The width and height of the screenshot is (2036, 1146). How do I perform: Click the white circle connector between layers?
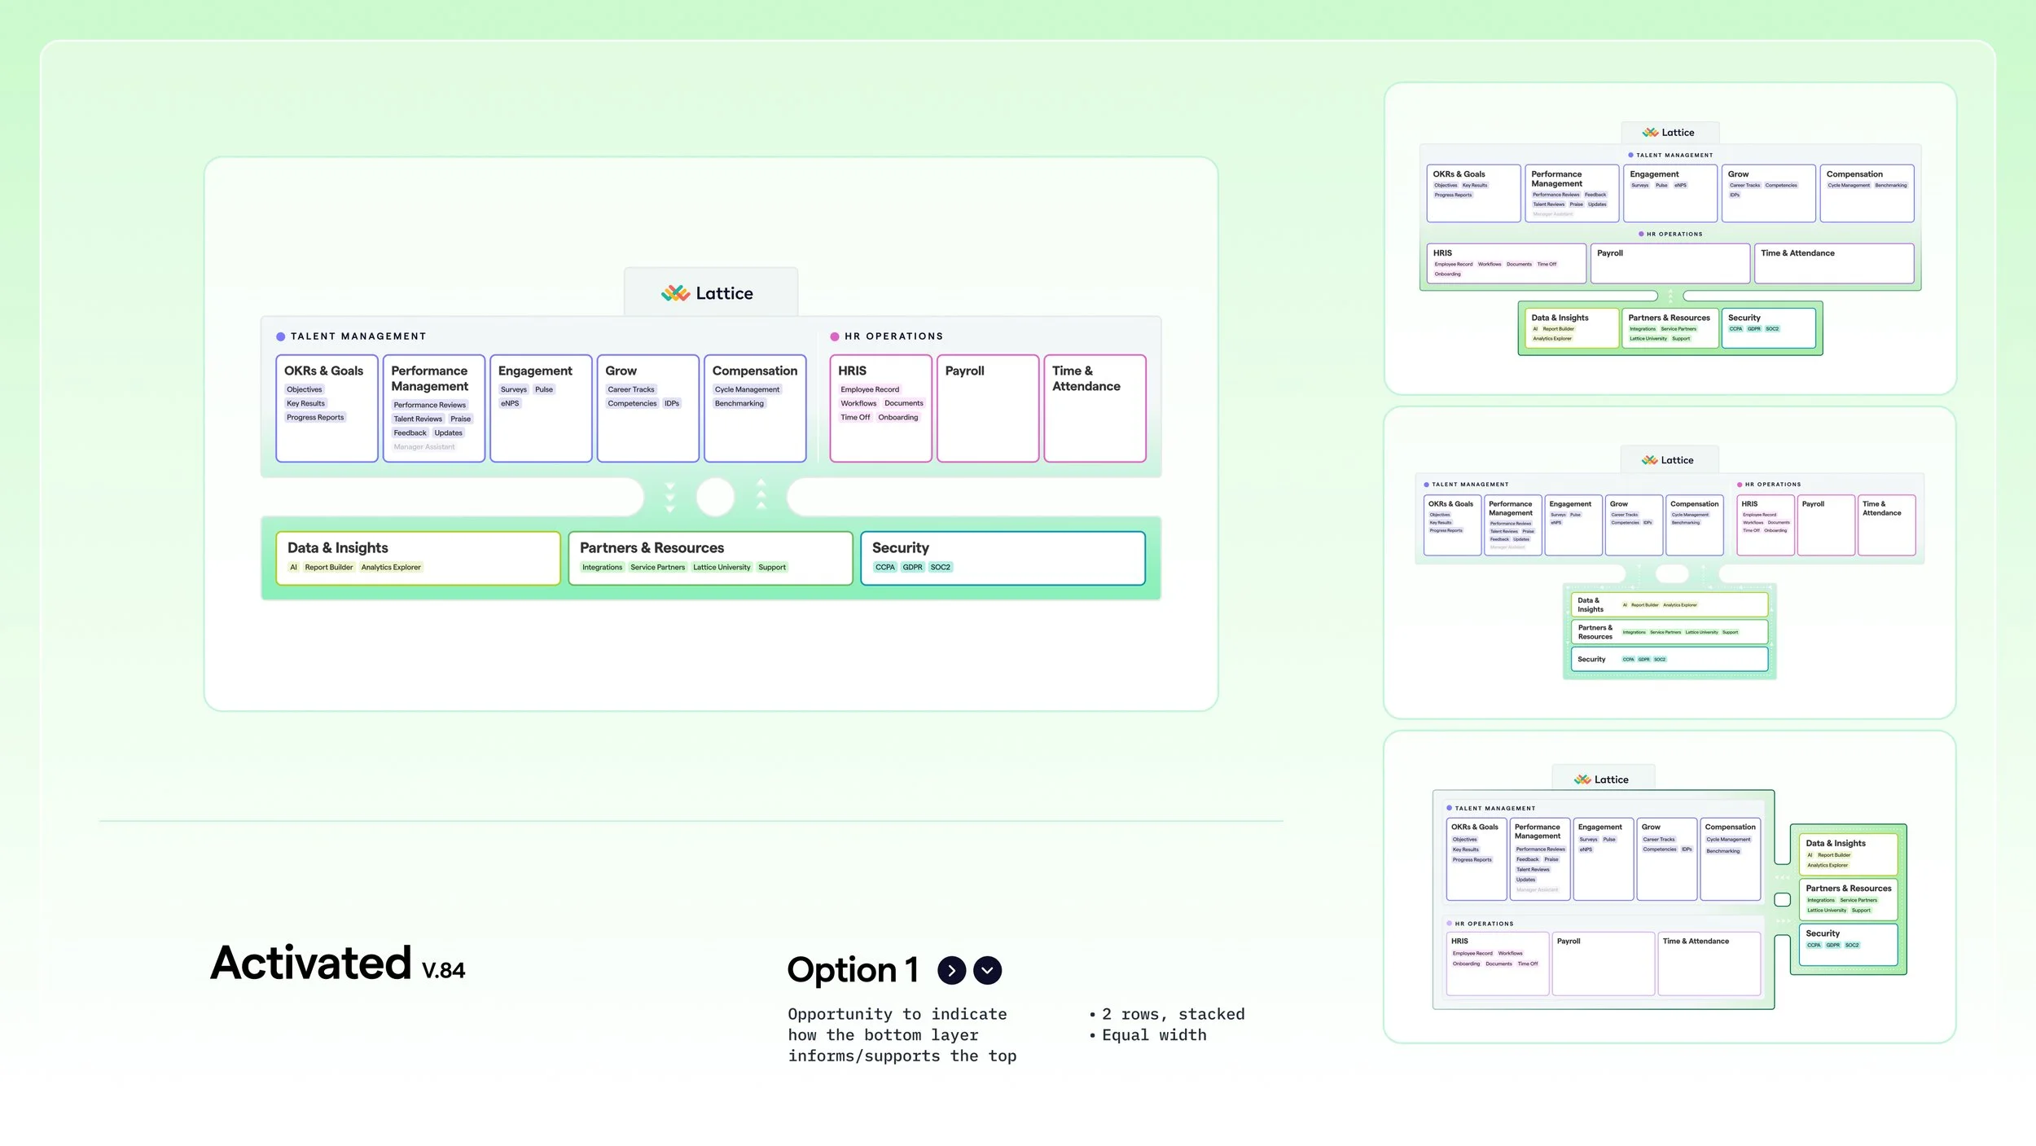click(715, 497)
